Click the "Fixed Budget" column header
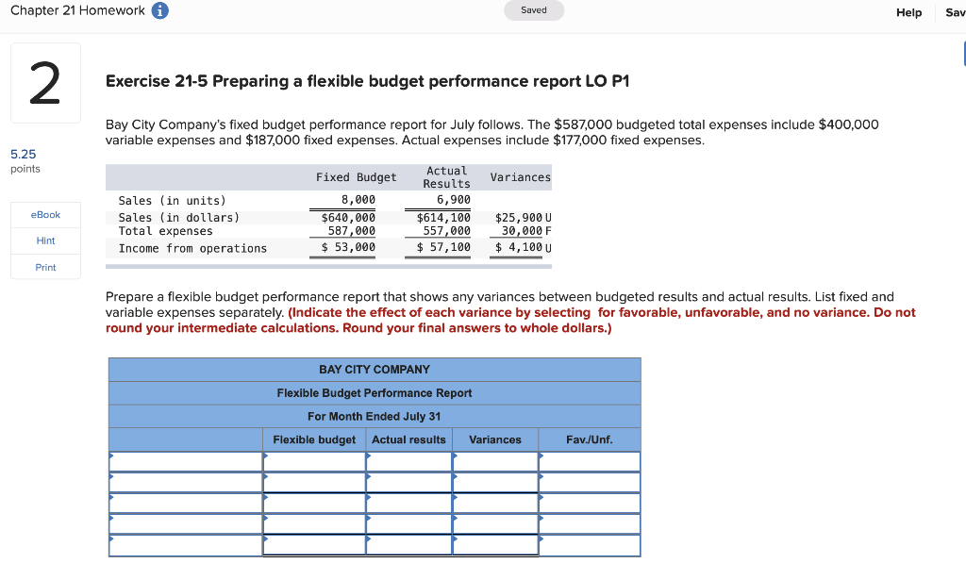This screenshot has height=563, width=966. point(356,177)
